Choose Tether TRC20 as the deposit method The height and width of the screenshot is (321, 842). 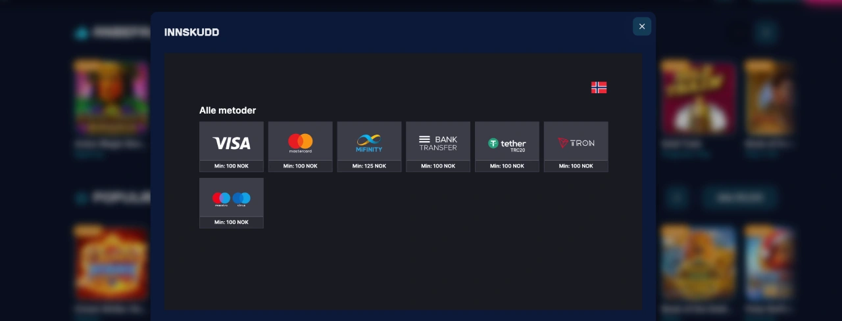507,146
